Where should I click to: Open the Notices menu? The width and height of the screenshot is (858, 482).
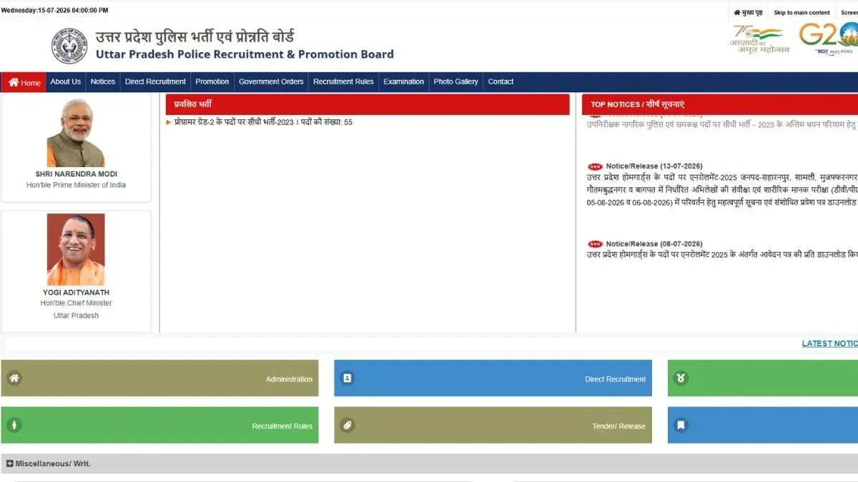coord(103,81)
